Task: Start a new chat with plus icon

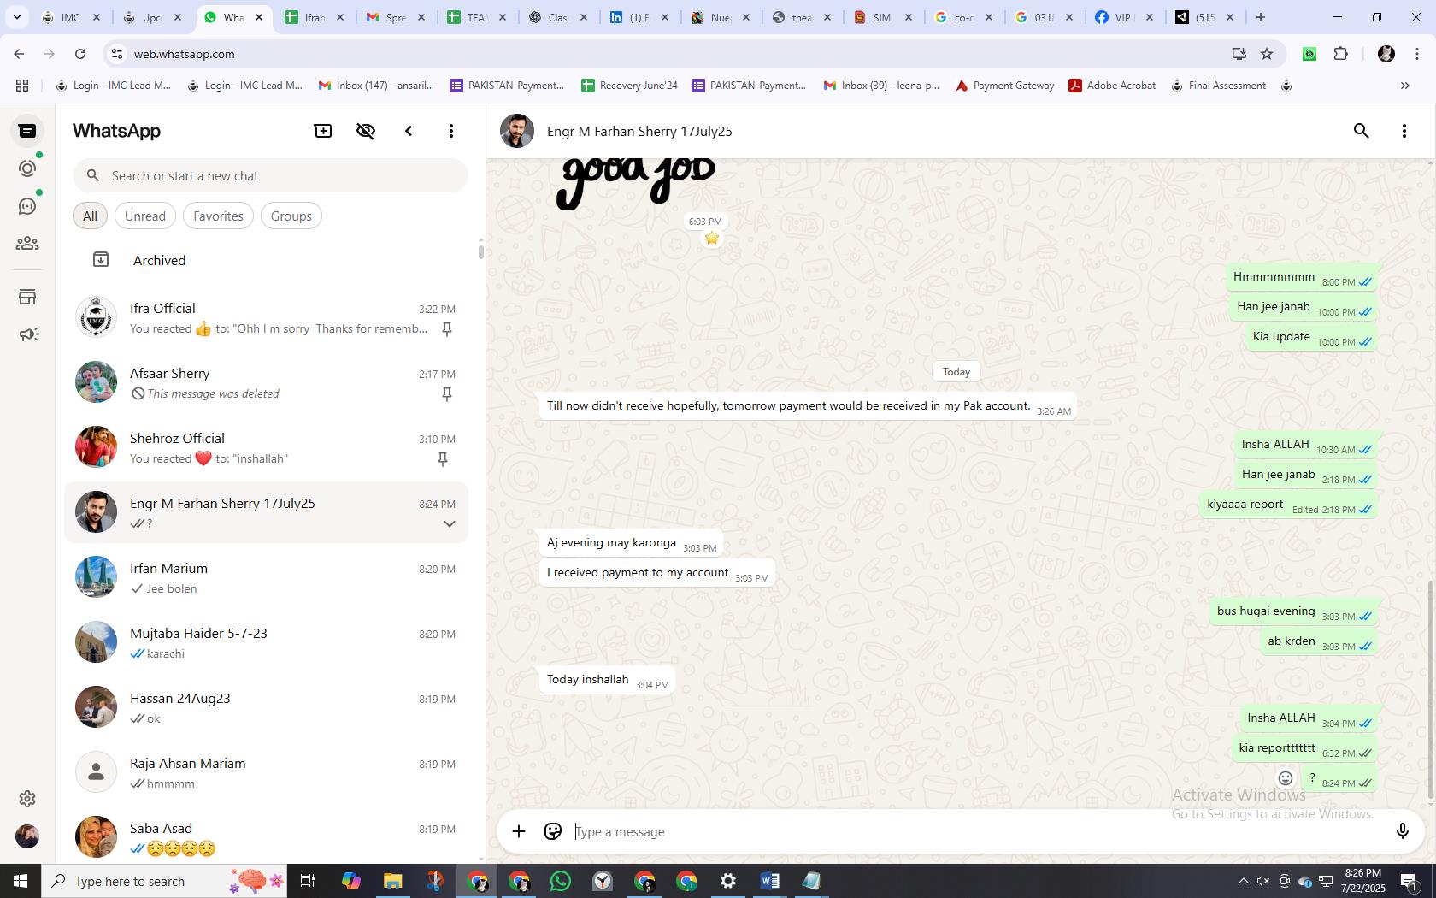Action: pos(323,131)
